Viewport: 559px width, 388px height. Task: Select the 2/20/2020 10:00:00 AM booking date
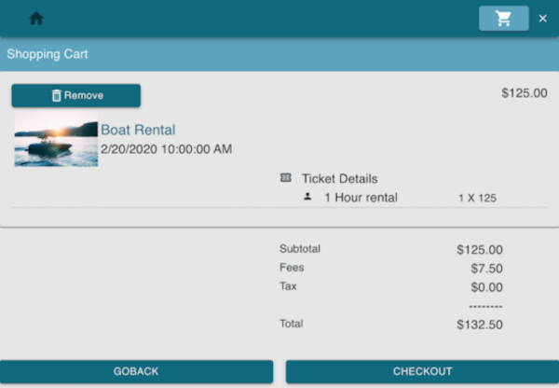pyautogui.click(x=166, y=148)
